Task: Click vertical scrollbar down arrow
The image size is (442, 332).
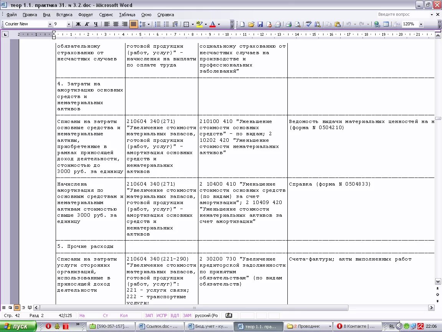Action: tap(438, 281)
